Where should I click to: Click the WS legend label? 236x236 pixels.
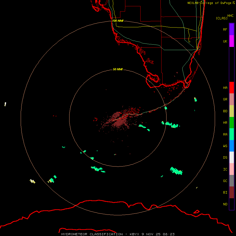(225, 146)
